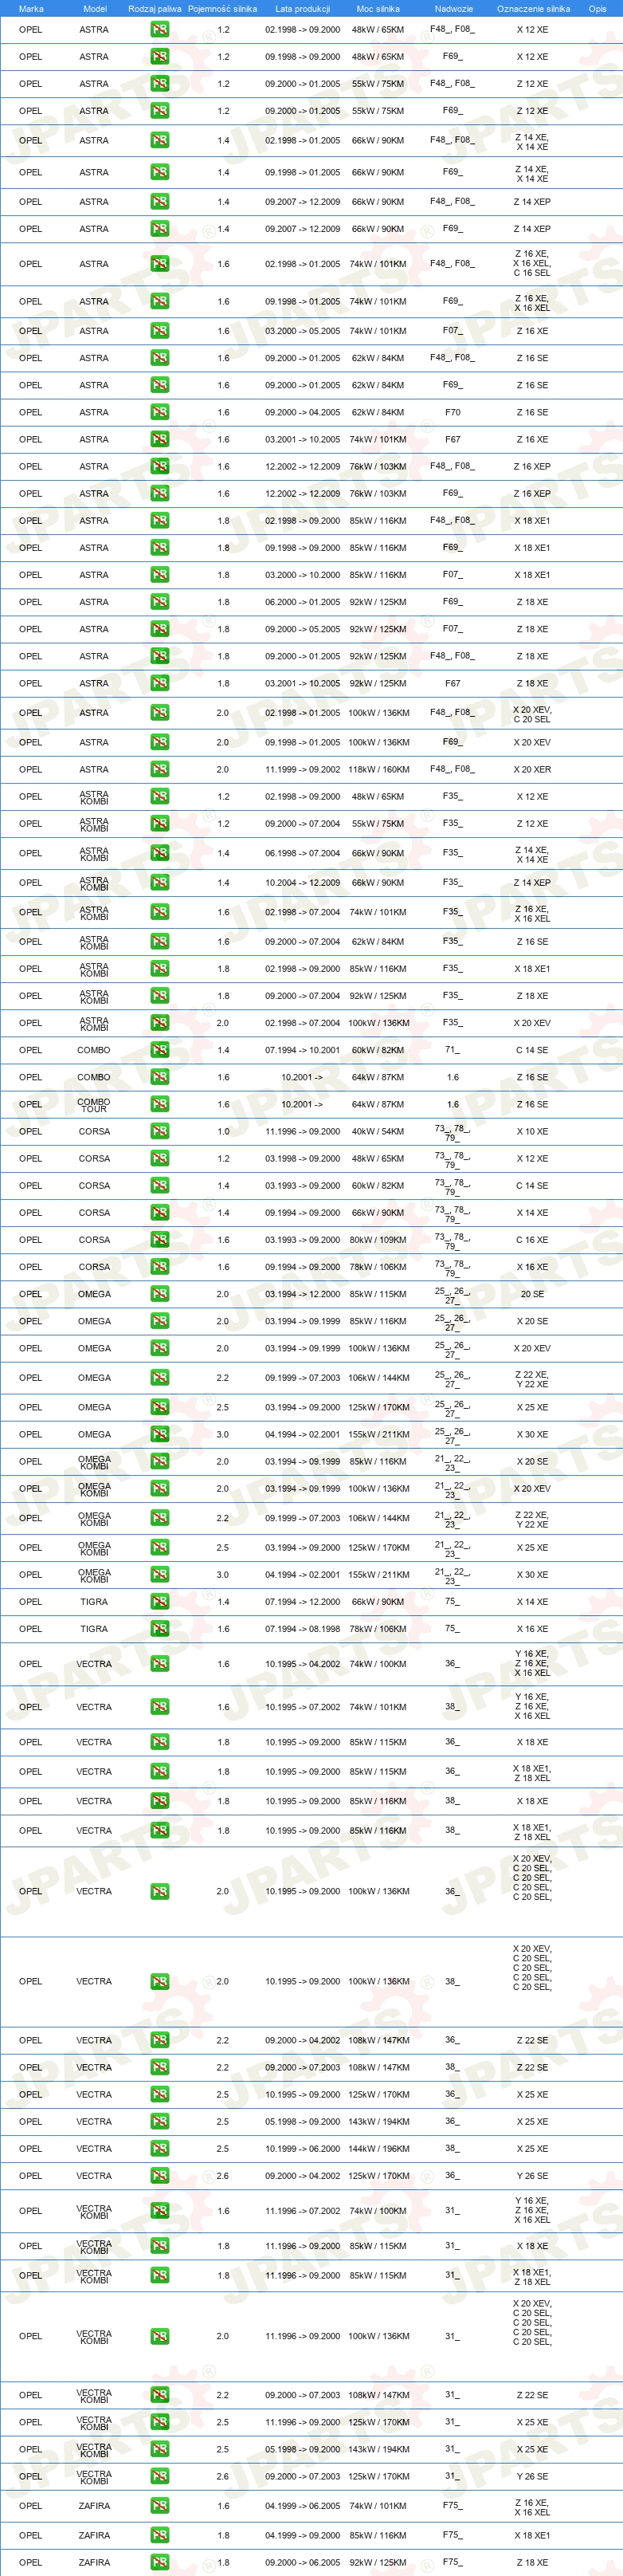Select the 10.2004 -> 12.2009 production years cell
623x2576 pixels.
(302, 882)
